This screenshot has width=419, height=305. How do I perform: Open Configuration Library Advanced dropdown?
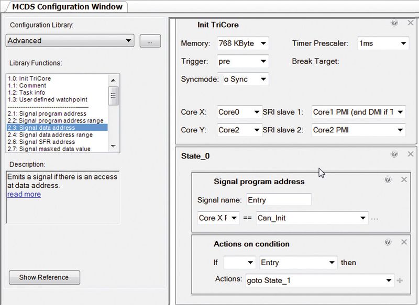click(70, 41)
